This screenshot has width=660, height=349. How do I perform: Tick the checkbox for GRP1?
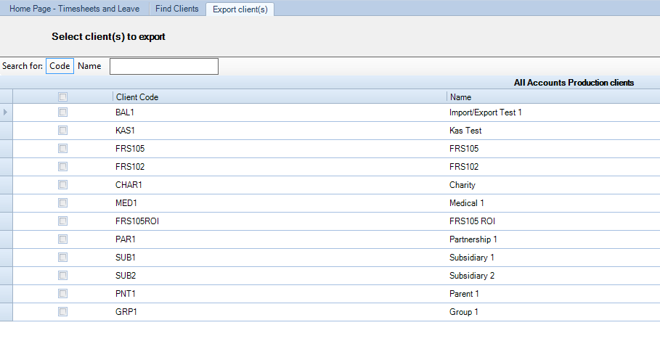(62, 311)
